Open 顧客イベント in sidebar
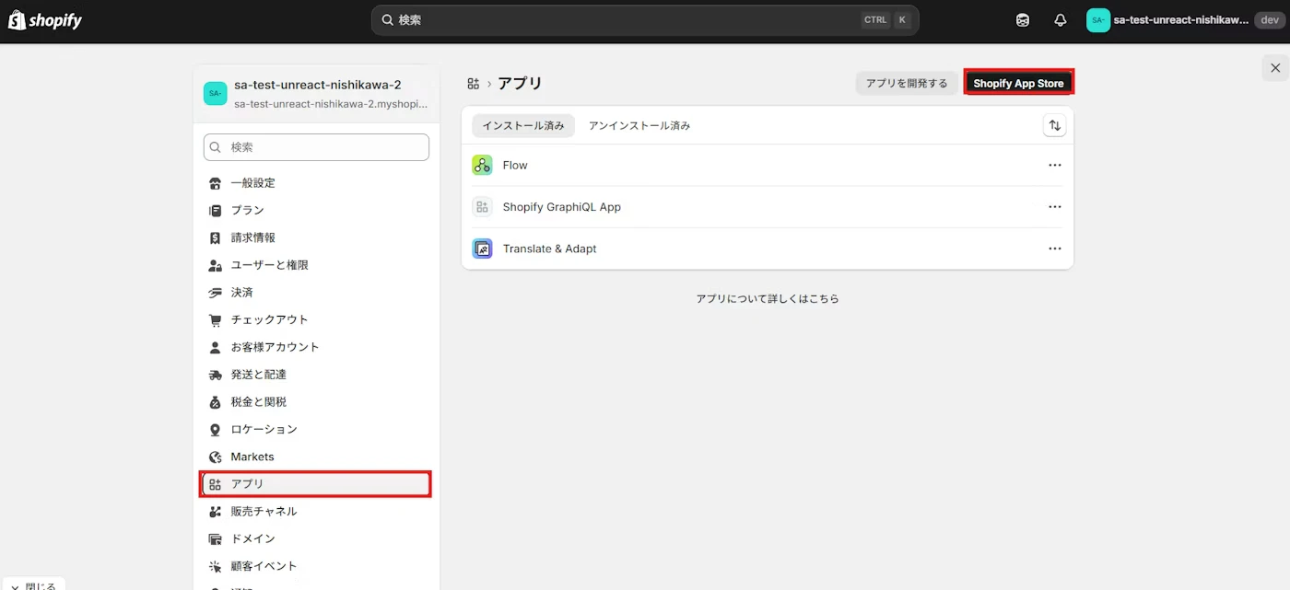The image size is (1290, 590). [316, 566]
